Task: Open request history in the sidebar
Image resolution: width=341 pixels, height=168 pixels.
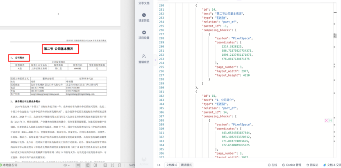Action: tap(144, 18)
